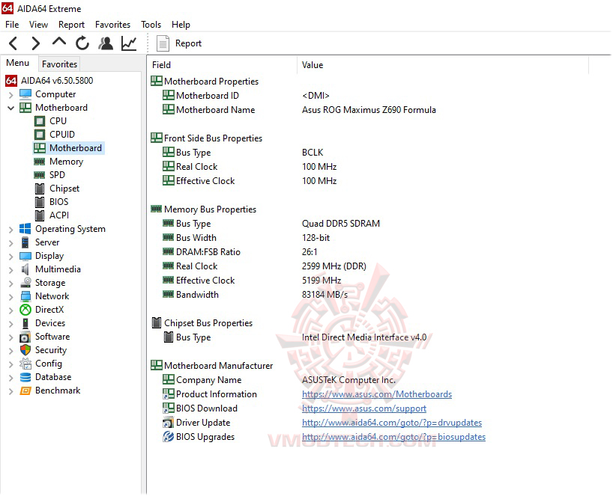Open the biosupdates BIOS Upgrades link
This screenshot has width=613, height=496.
point(393,437)
